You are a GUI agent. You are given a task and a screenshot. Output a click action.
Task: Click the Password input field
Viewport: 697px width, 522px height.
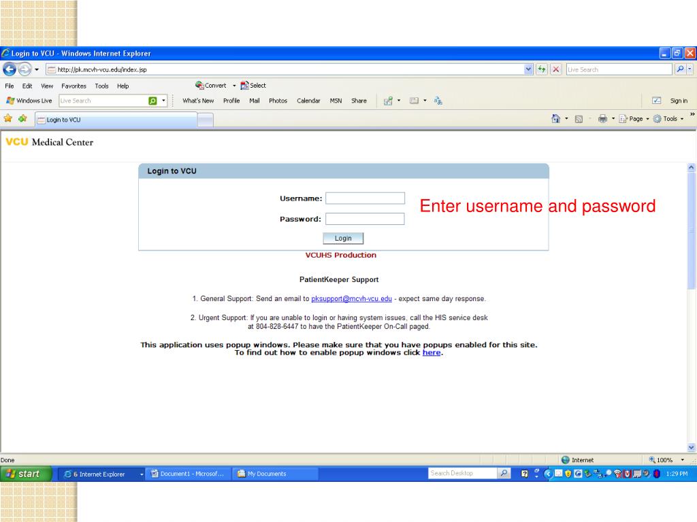click(365, 219)
